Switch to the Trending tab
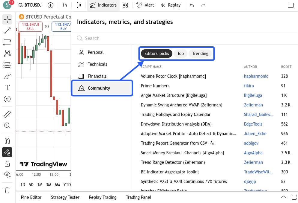The image size is (298, 203). (200, 54)
